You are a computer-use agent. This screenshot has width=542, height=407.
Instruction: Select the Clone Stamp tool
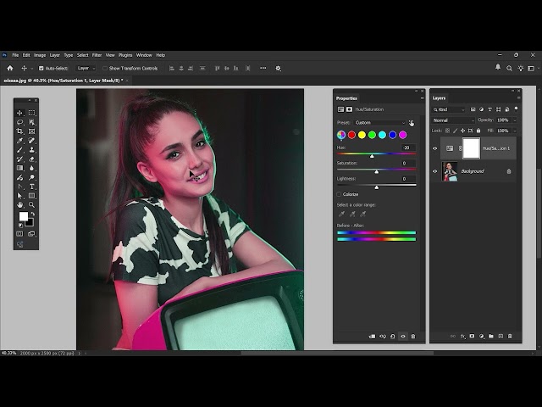point(32,150)
